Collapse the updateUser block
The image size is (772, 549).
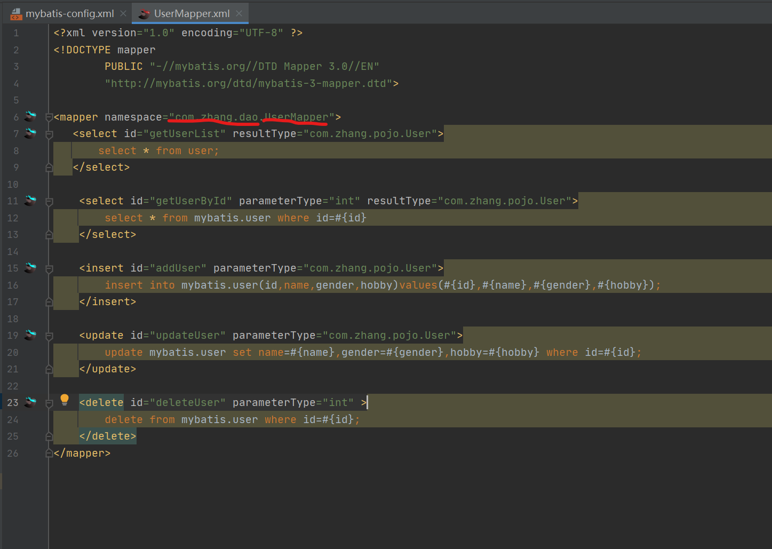pyautogui.click(x=49, y=335)
